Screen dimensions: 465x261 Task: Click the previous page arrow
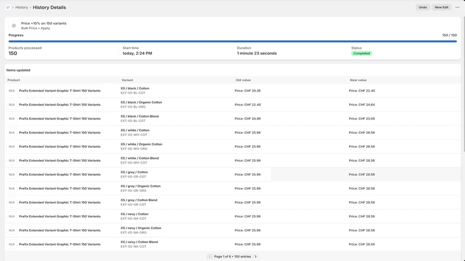click(x=210, y=256)
